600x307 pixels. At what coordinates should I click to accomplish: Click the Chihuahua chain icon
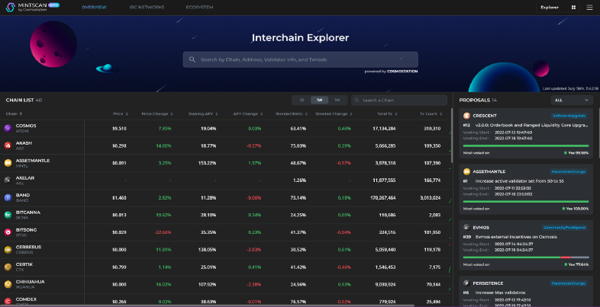8,284
